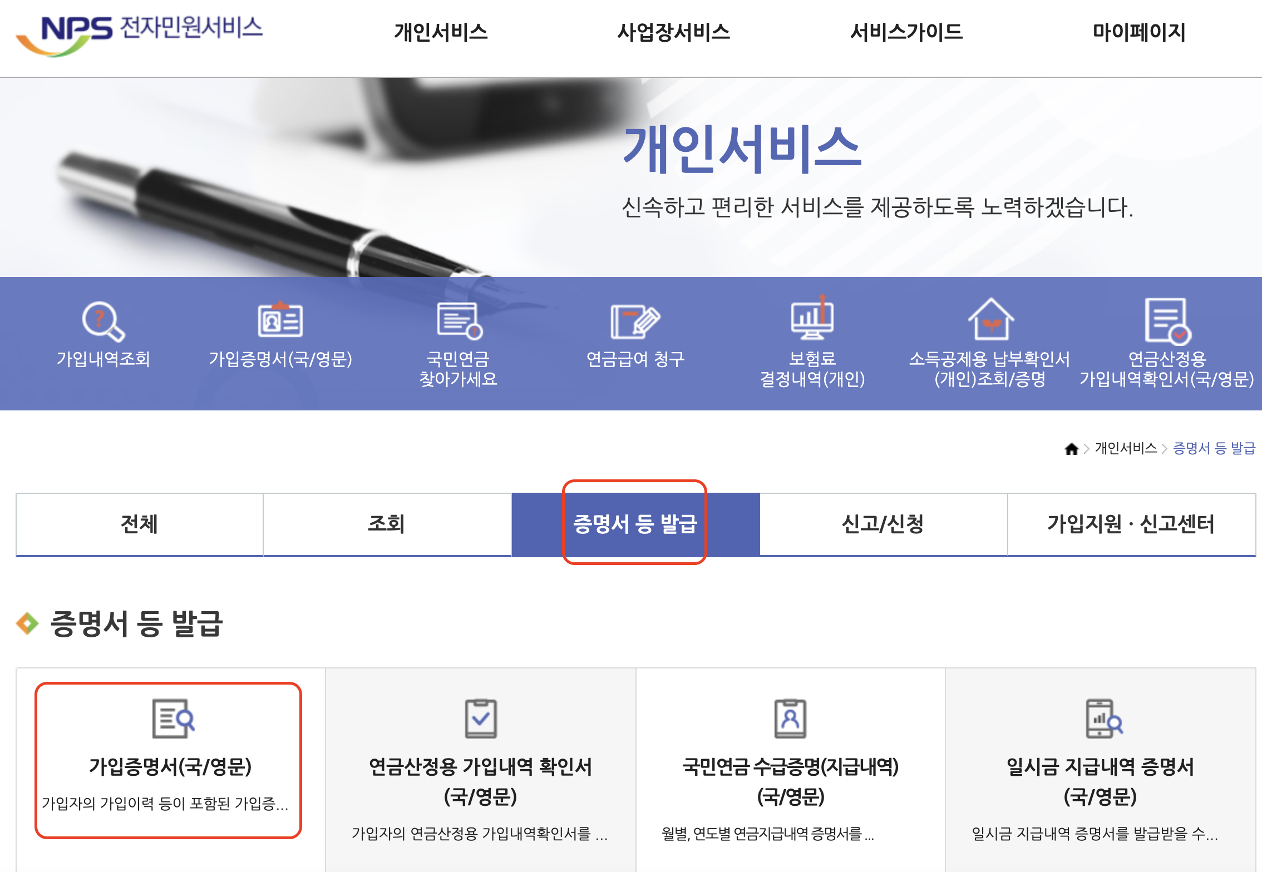Click the home icon in breadcrumb
The height and width of the screenshot is (872, 1262).
(x=1071, y=449)
